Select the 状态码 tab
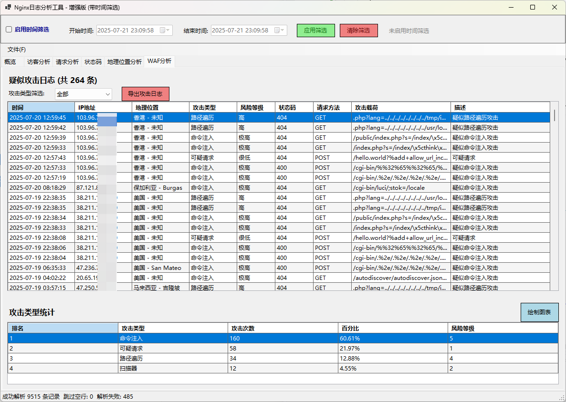 pos(93,62)
